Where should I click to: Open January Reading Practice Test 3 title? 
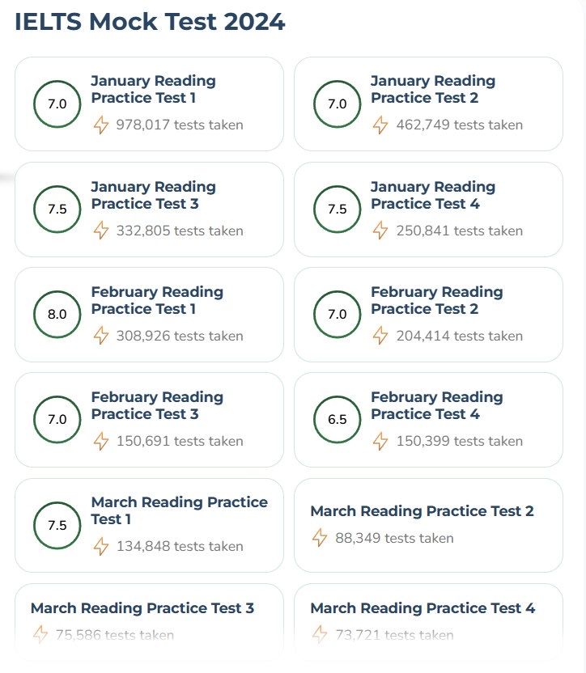click(x=153, y=195)
